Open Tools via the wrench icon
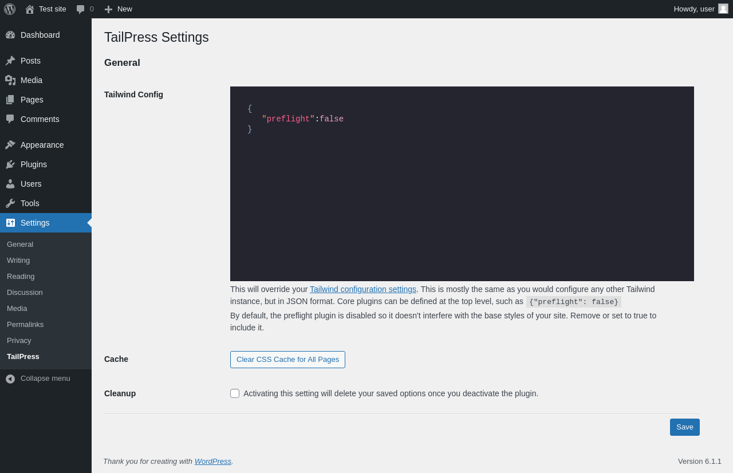The width and height of the screenshot is (733, 473). (x=10, y=203)
